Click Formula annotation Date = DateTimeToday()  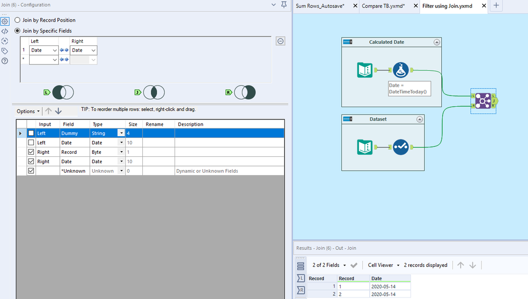coord(409,88)
